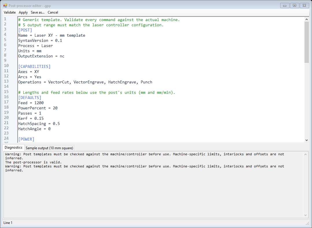312x228 pixels.
Task: Click the editor scrollbar down arrow
Action: 307,140
